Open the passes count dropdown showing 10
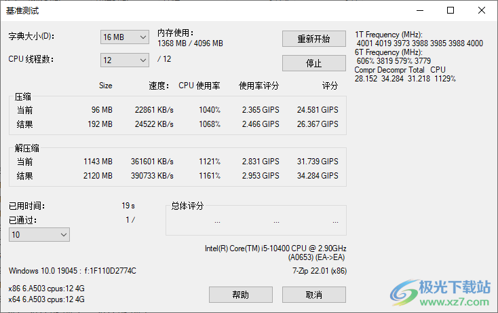Image resolution: width=498 pixels, height=313 pixels. [x=39, y=235]
